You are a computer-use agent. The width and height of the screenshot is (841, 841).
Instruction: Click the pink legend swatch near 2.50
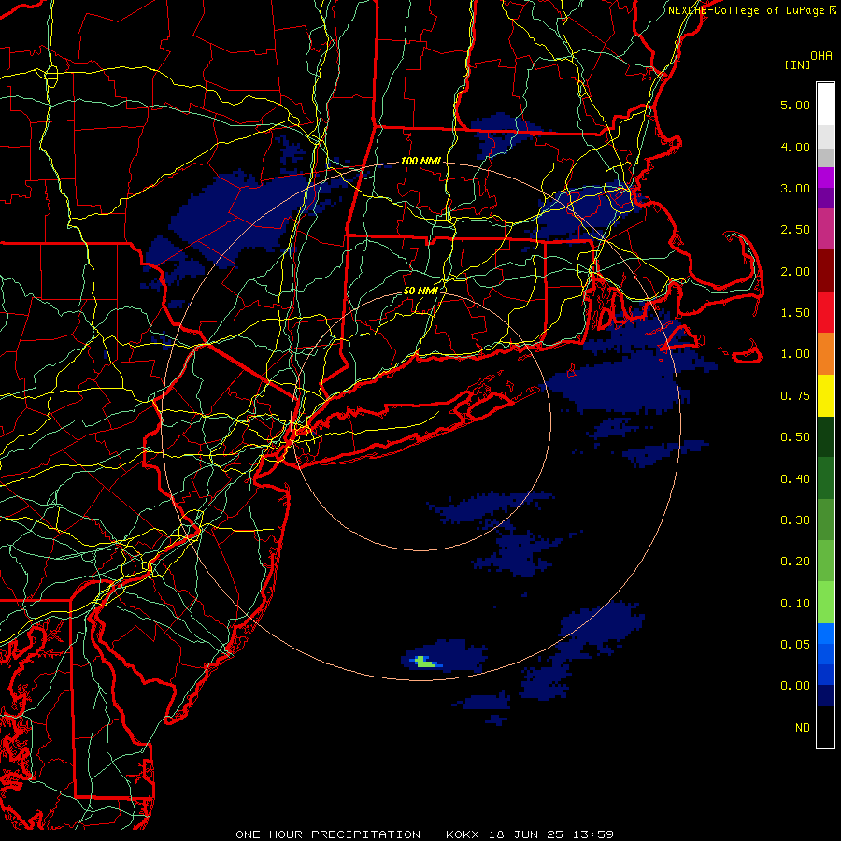coord(825,229)
